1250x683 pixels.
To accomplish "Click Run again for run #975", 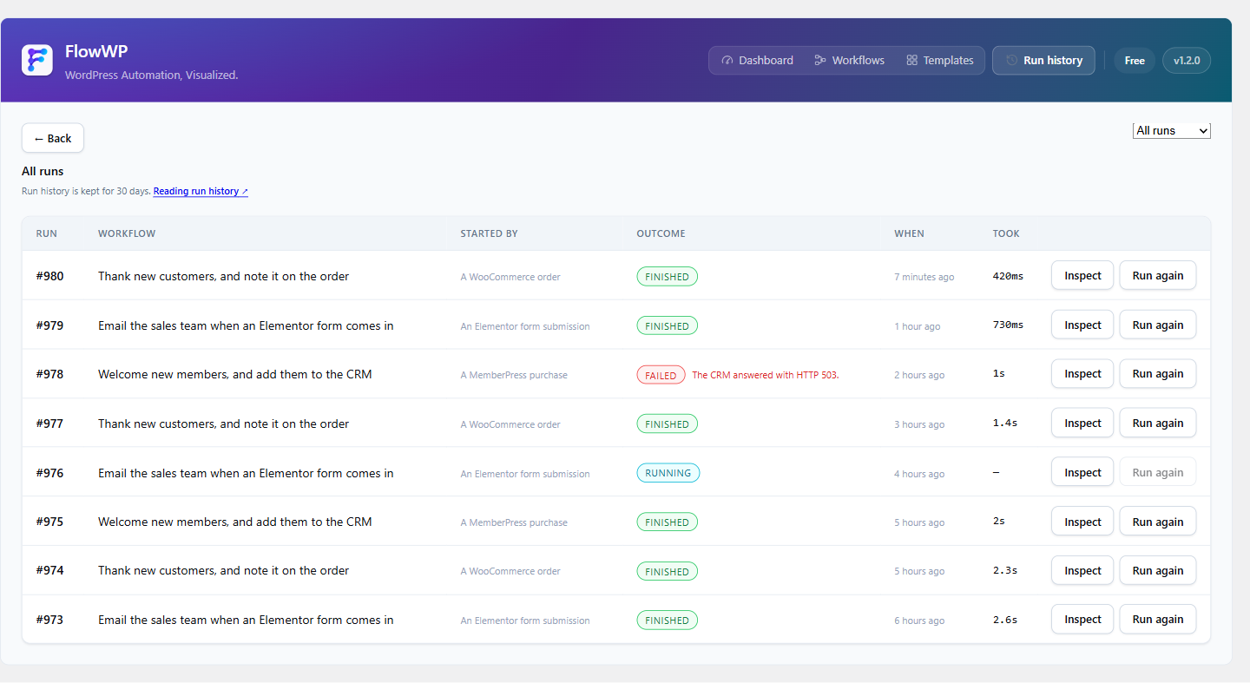I will pos(1158,522).
